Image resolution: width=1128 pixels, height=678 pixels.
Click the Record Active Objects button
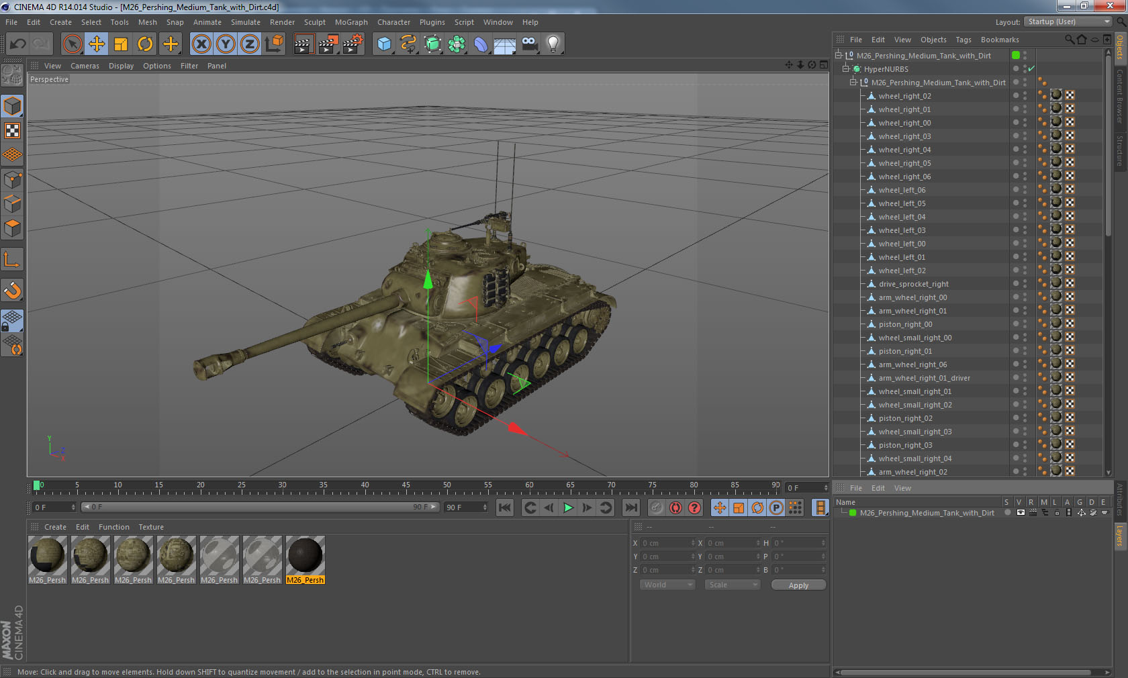pyautogui.click(x=657, y=507)
